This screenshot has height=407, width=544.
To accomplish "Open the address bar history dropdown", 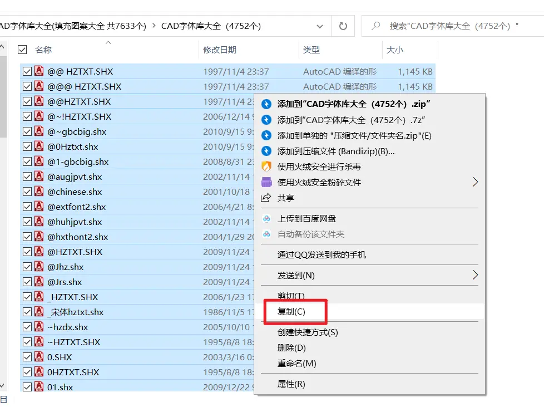I will coord(320,26).
